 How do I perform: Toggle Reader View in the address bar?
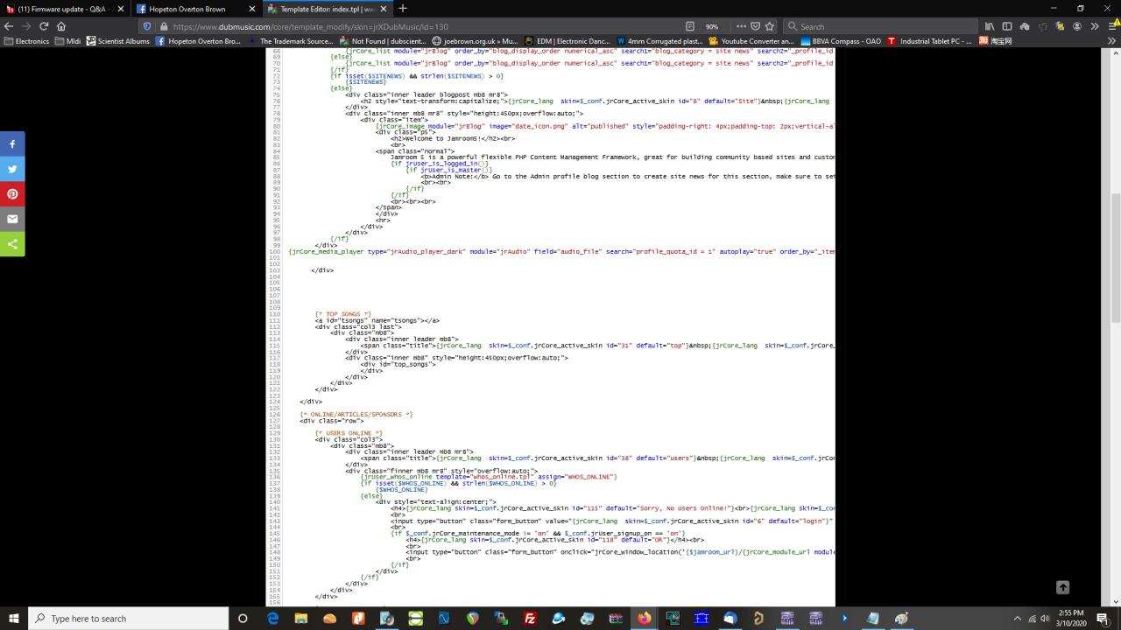click(690, 26)
